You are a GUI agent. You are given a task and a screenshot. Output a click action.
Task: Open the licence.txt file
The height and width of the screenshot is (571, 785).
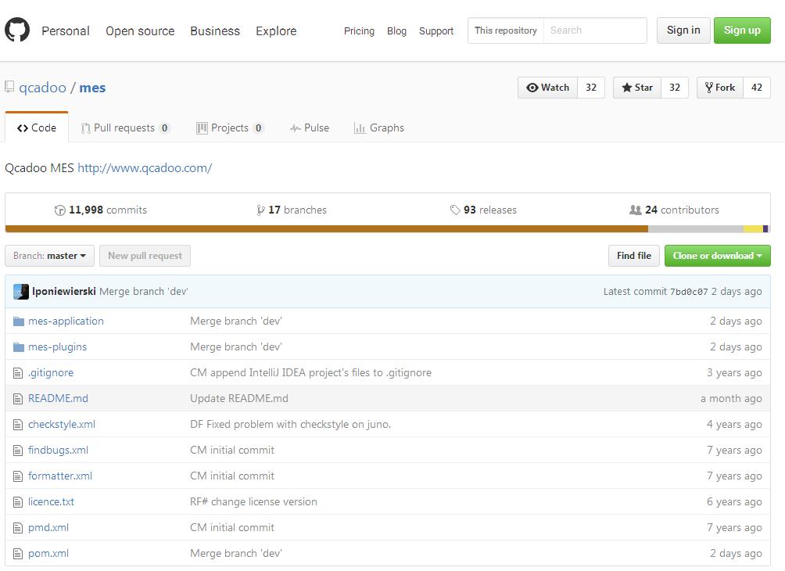51,502
